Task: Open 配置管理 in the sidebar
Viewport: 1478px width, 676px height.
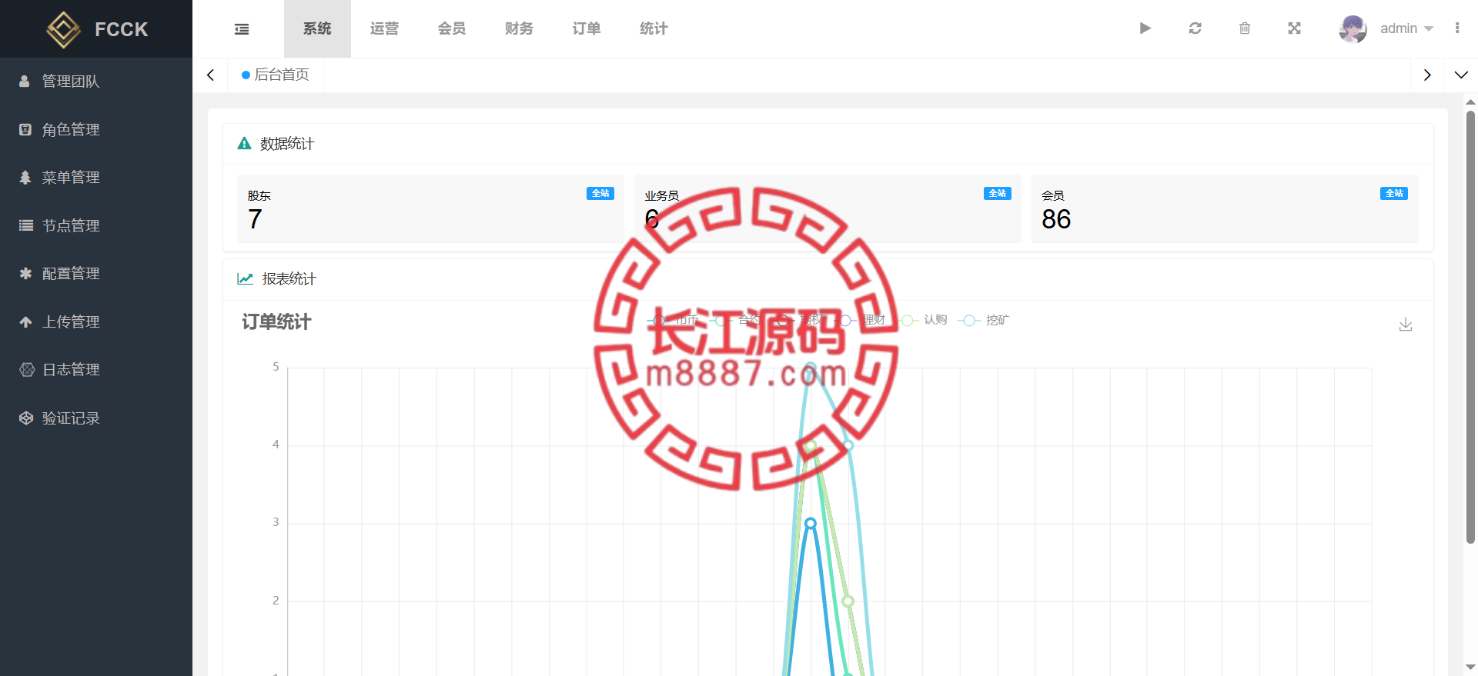Action: click(96, 274)
